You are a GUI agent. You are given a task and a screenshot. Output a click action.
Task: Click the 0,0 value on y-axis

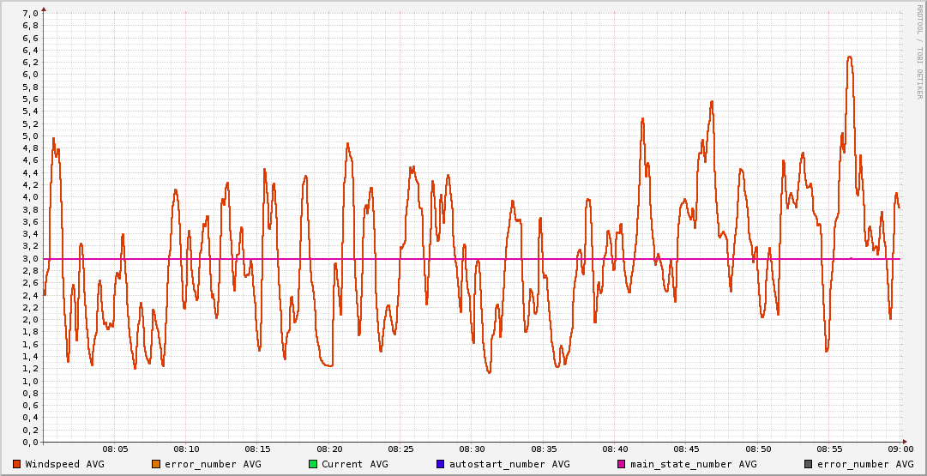pos(29,443)
